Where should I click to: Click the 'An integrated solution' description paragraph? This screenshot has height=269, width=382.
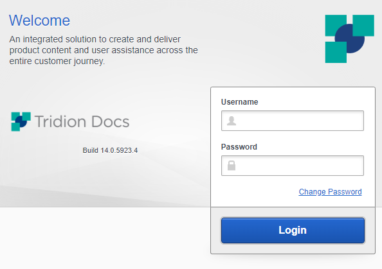click(104, 50)
